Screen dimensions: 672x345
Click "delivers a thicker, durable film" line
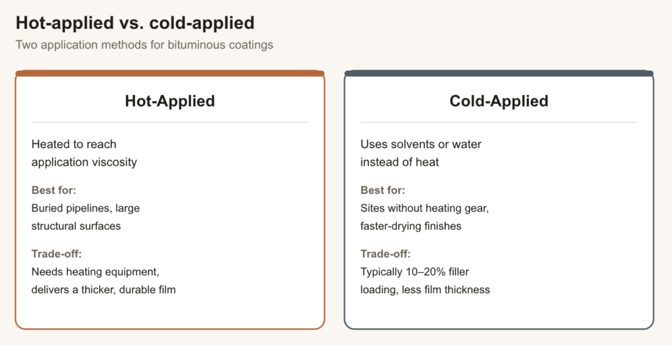click(103, 289)
